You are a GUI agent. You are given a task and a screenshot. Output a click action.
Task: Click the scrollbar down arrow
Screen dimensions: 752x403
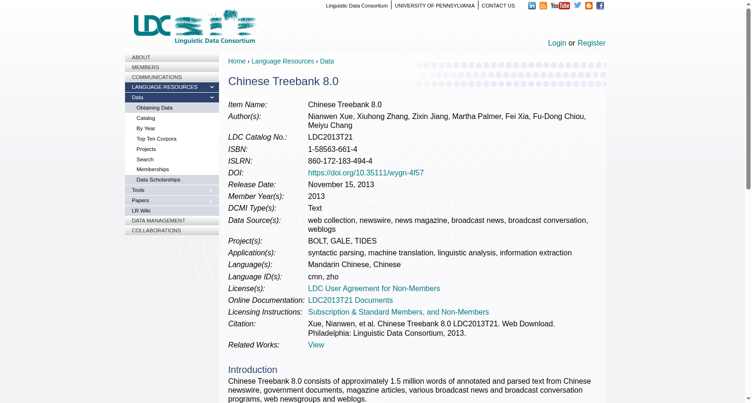748,399
